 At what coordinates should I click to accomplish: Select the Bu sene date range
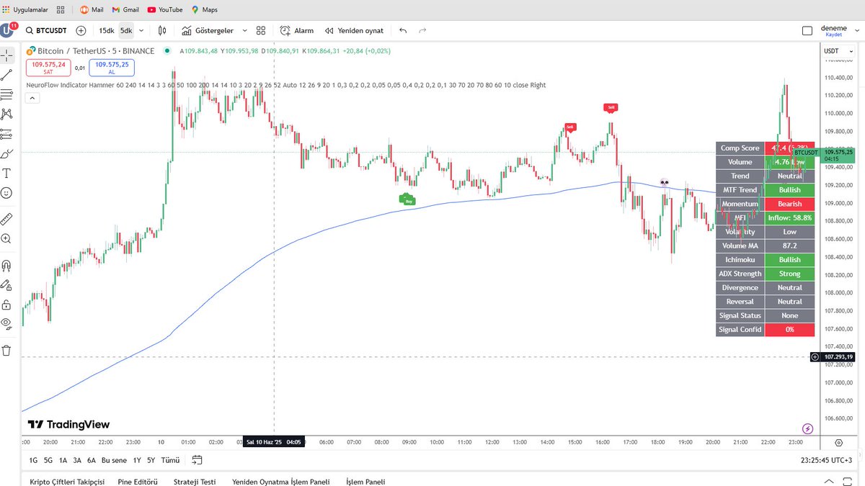tap(114, 460)
